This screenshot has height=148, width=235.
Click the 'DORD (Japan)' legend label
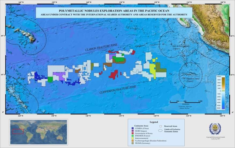[141, 131]
